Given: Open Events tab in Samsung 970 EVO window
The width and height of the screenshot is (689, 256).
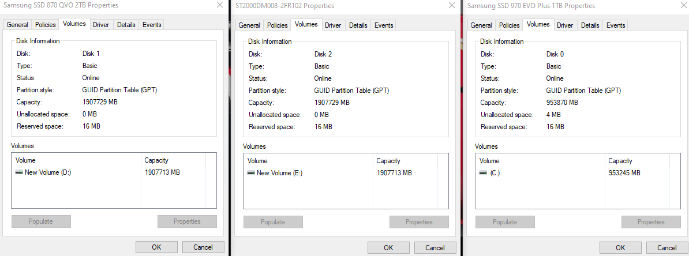Looking at the screenshot, I should point(616,25).
